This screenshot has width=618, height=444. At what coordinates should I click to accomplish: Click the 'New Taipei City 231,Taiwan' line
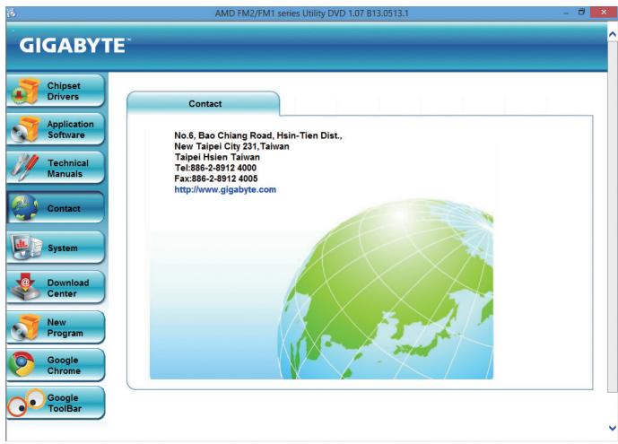[231, 146]
